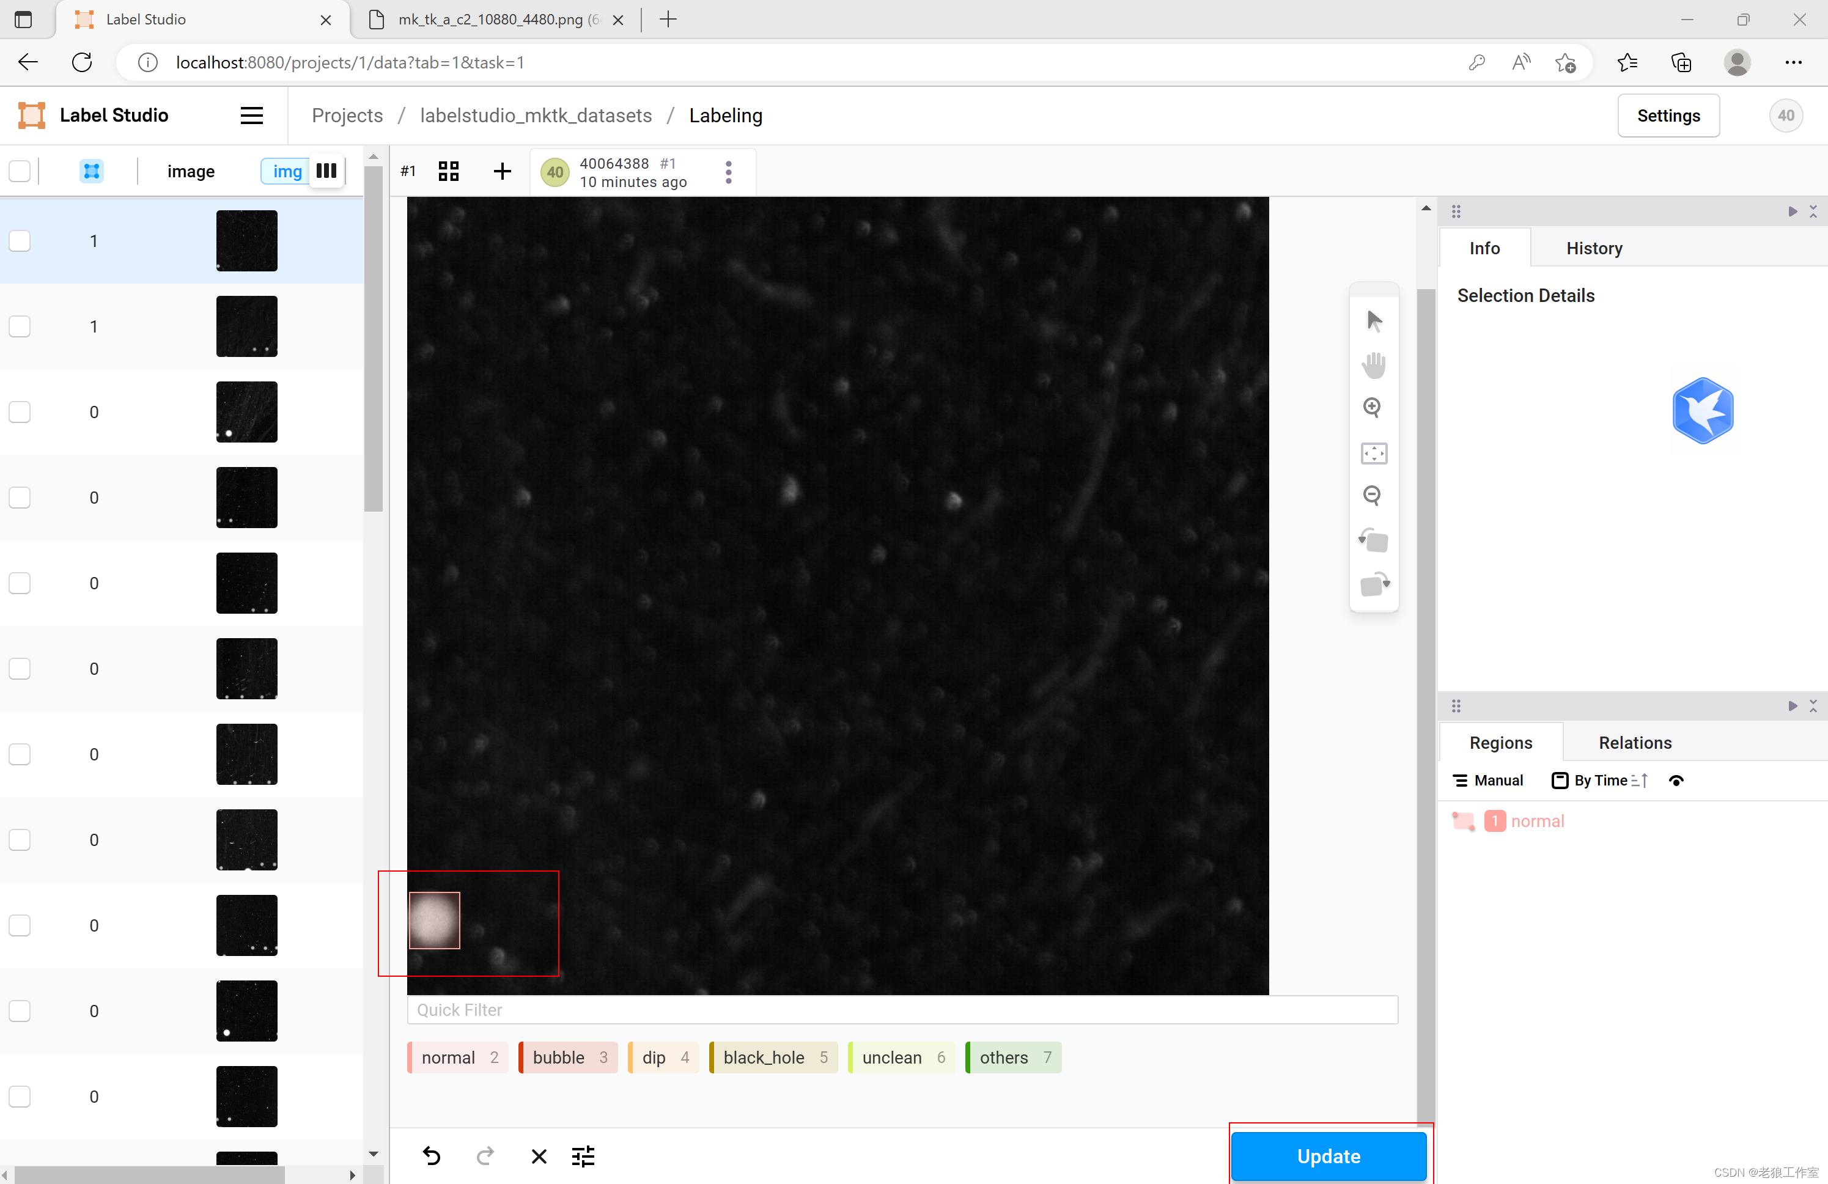Toggle select-all checkbox in task header
Image resolution: width=1828 pixels, height=1184 pixels.
(x=20, y=171)
